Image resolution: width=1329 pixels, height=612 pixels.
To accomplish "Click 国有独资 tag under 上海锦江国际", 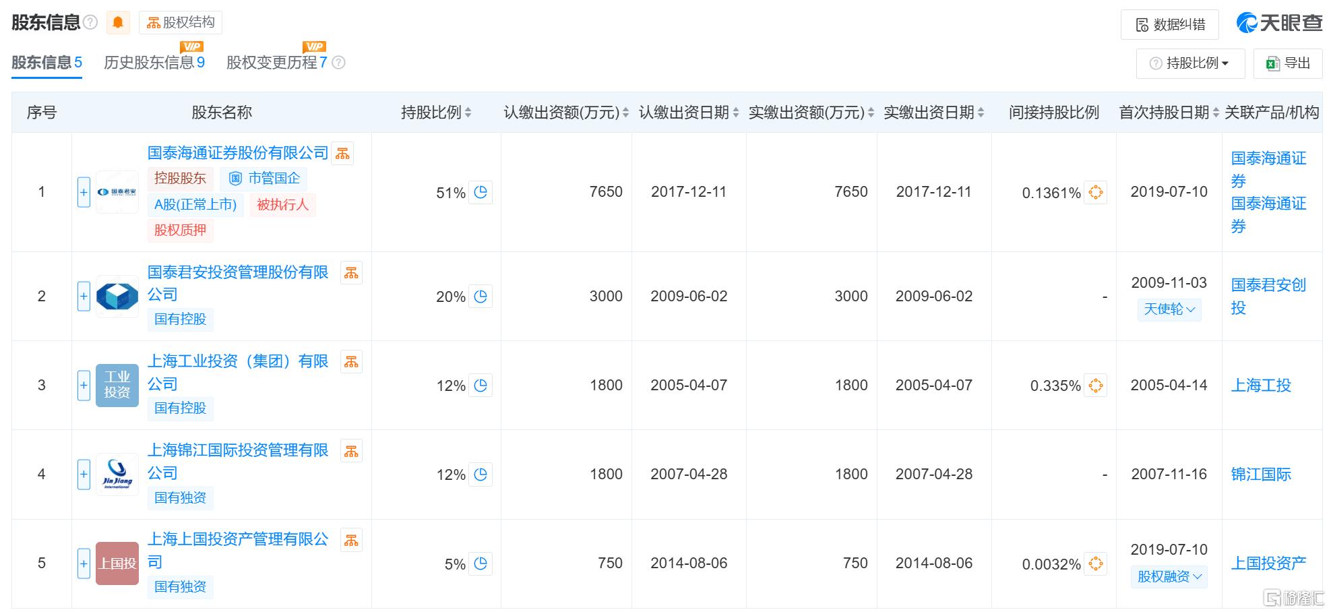I will tap(180, 498).
